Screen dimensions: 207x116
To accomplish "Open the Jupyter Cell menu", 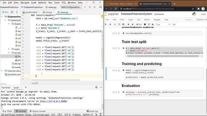I will (138, 20).
